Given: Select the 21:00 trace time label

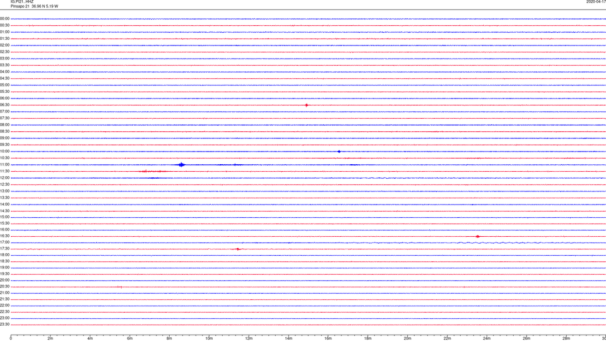Looking at the screenshot, I should (x=4, y=293).
